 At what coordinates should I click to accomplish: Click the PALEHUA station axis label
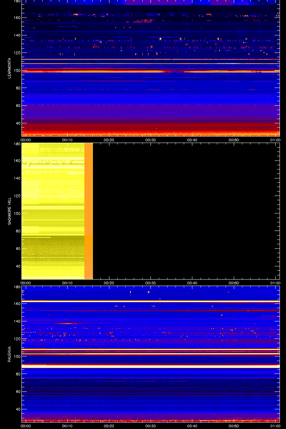10,354
